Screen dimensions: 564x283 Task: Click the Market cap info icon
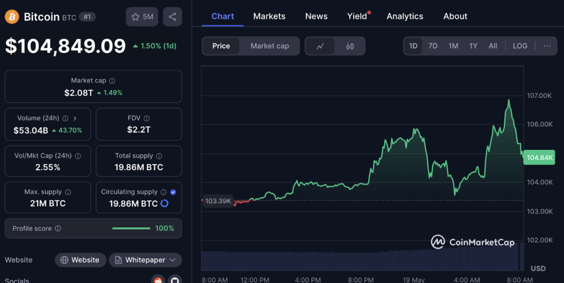[112, 81]
